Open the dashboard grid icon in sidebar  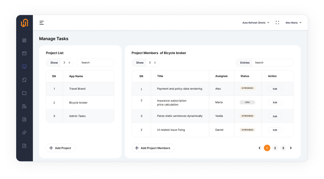pyautogui.click(x=24, y=40)
